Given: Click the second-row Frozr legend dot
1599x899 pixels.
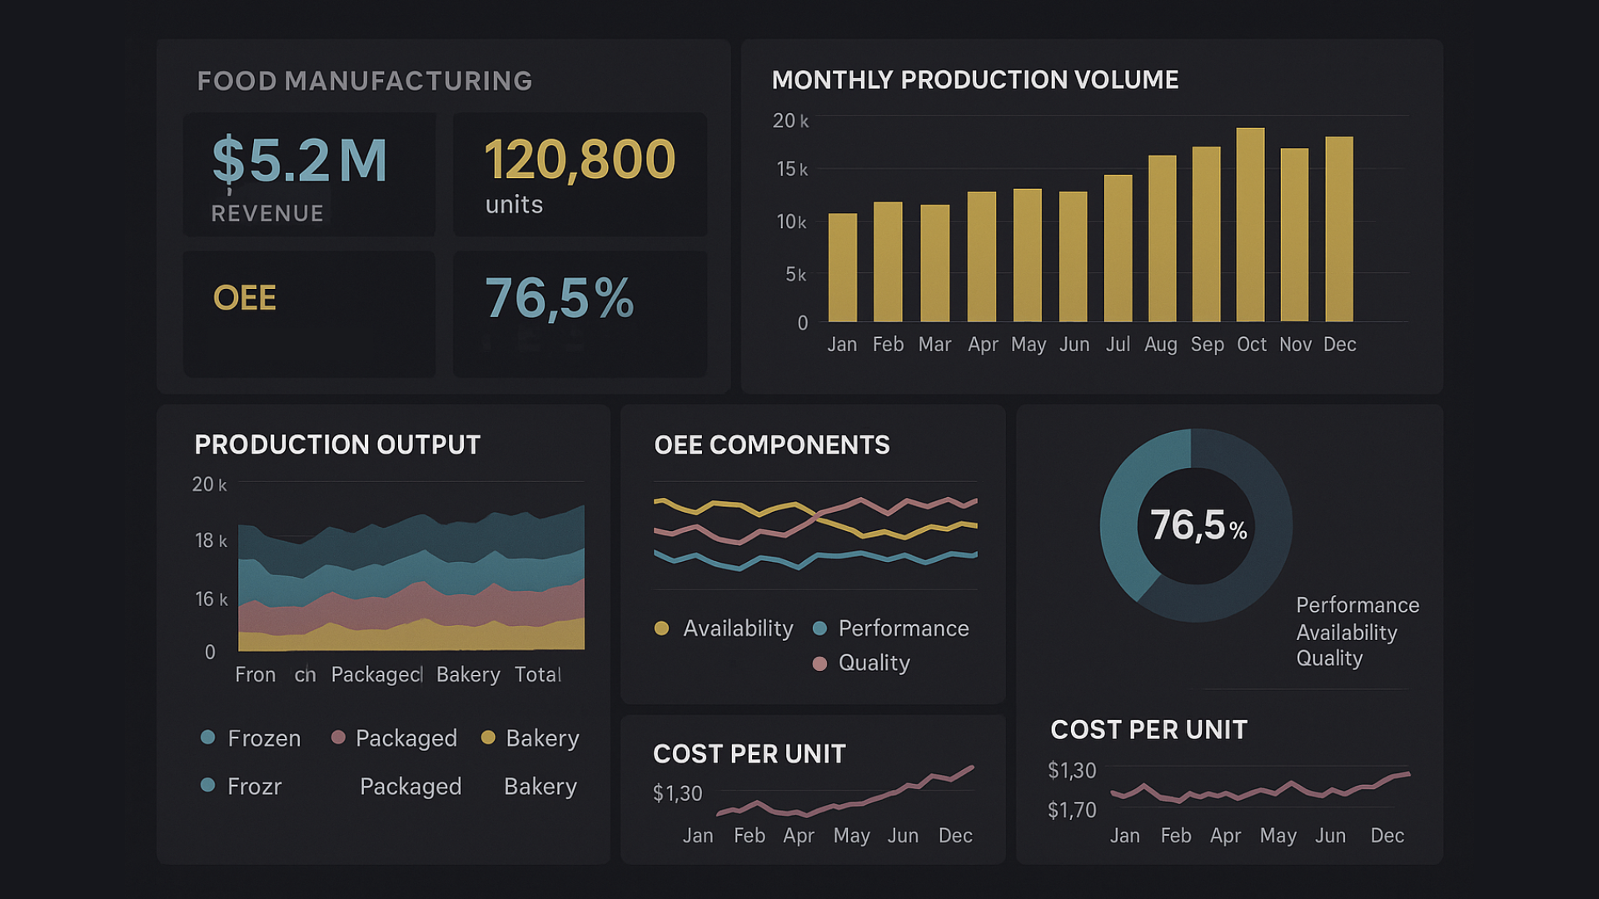Looking at the screenshot, I should (x=208, y=785).
